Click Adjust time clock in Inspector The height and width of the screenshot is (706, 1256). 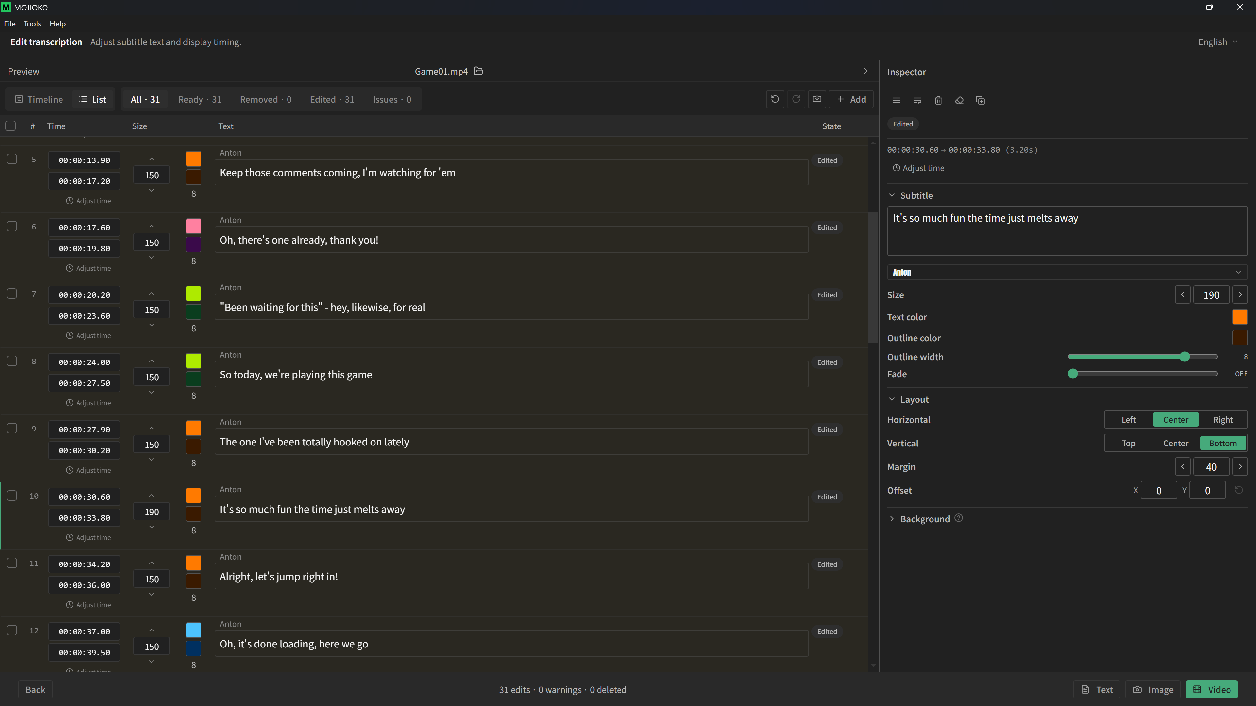[x=918, y=168]
